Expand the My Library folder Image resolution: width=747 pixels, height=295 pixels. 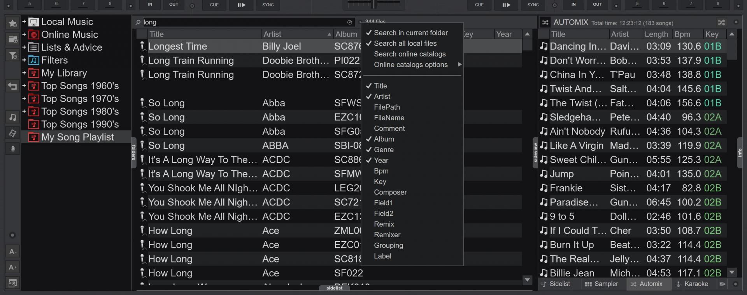(24, 73)
